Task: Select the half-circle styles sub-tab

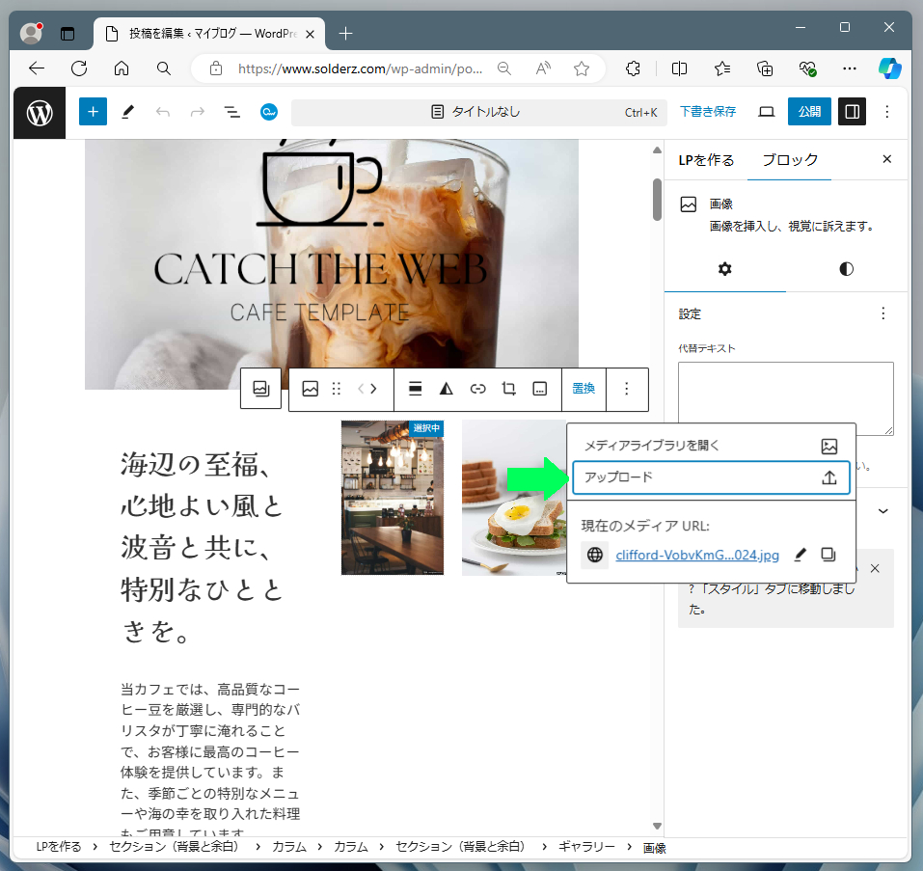Action: click(847, 269)
